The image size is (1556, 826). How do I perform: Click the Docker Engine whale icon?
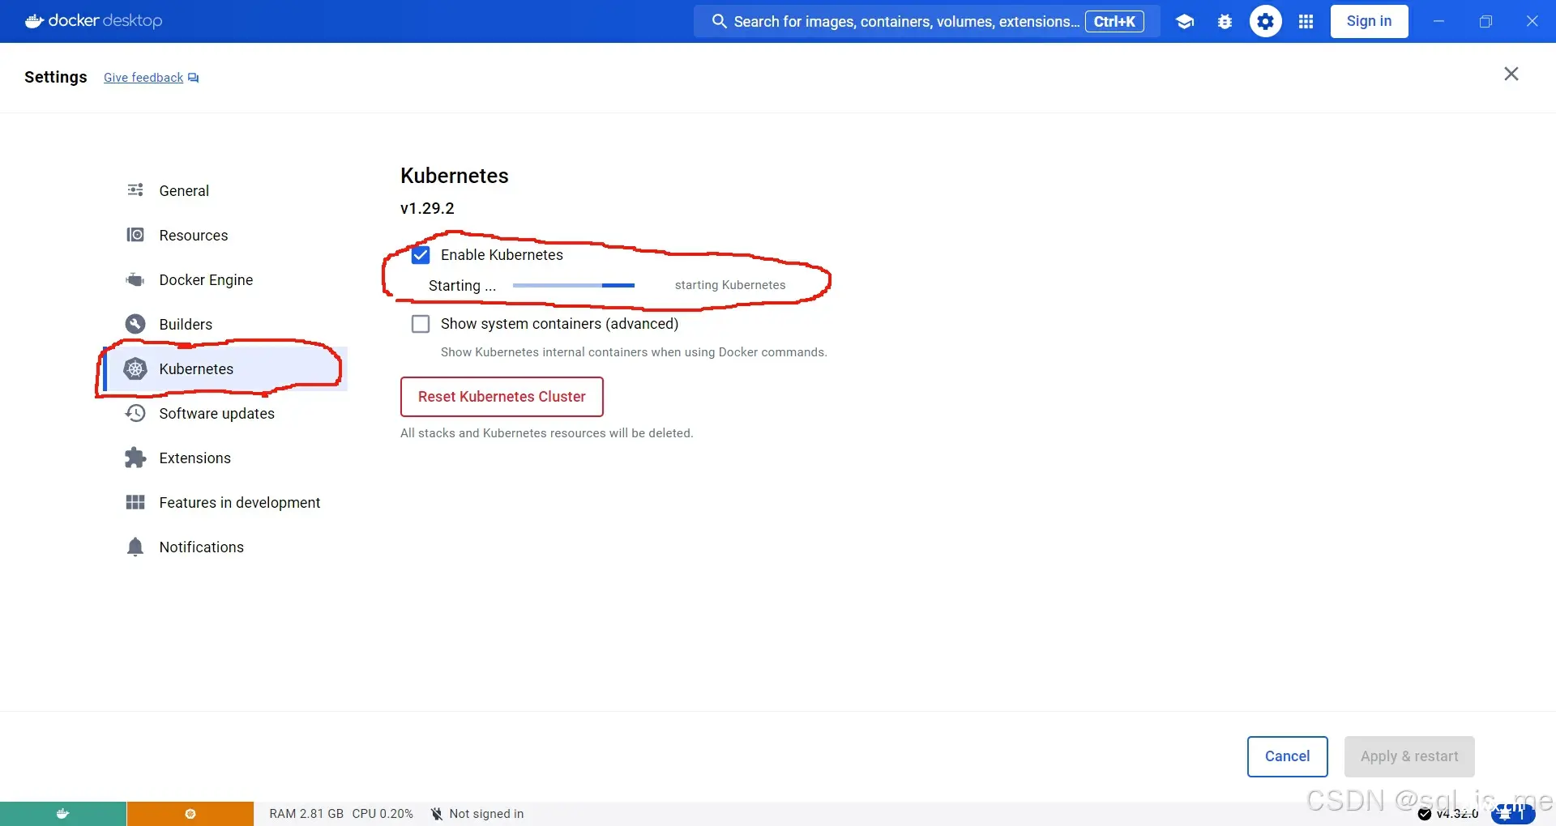(135, 279)
